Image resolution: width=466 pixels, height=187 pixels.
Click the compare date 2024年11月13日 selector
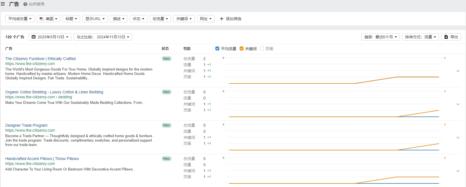[103, 37]
